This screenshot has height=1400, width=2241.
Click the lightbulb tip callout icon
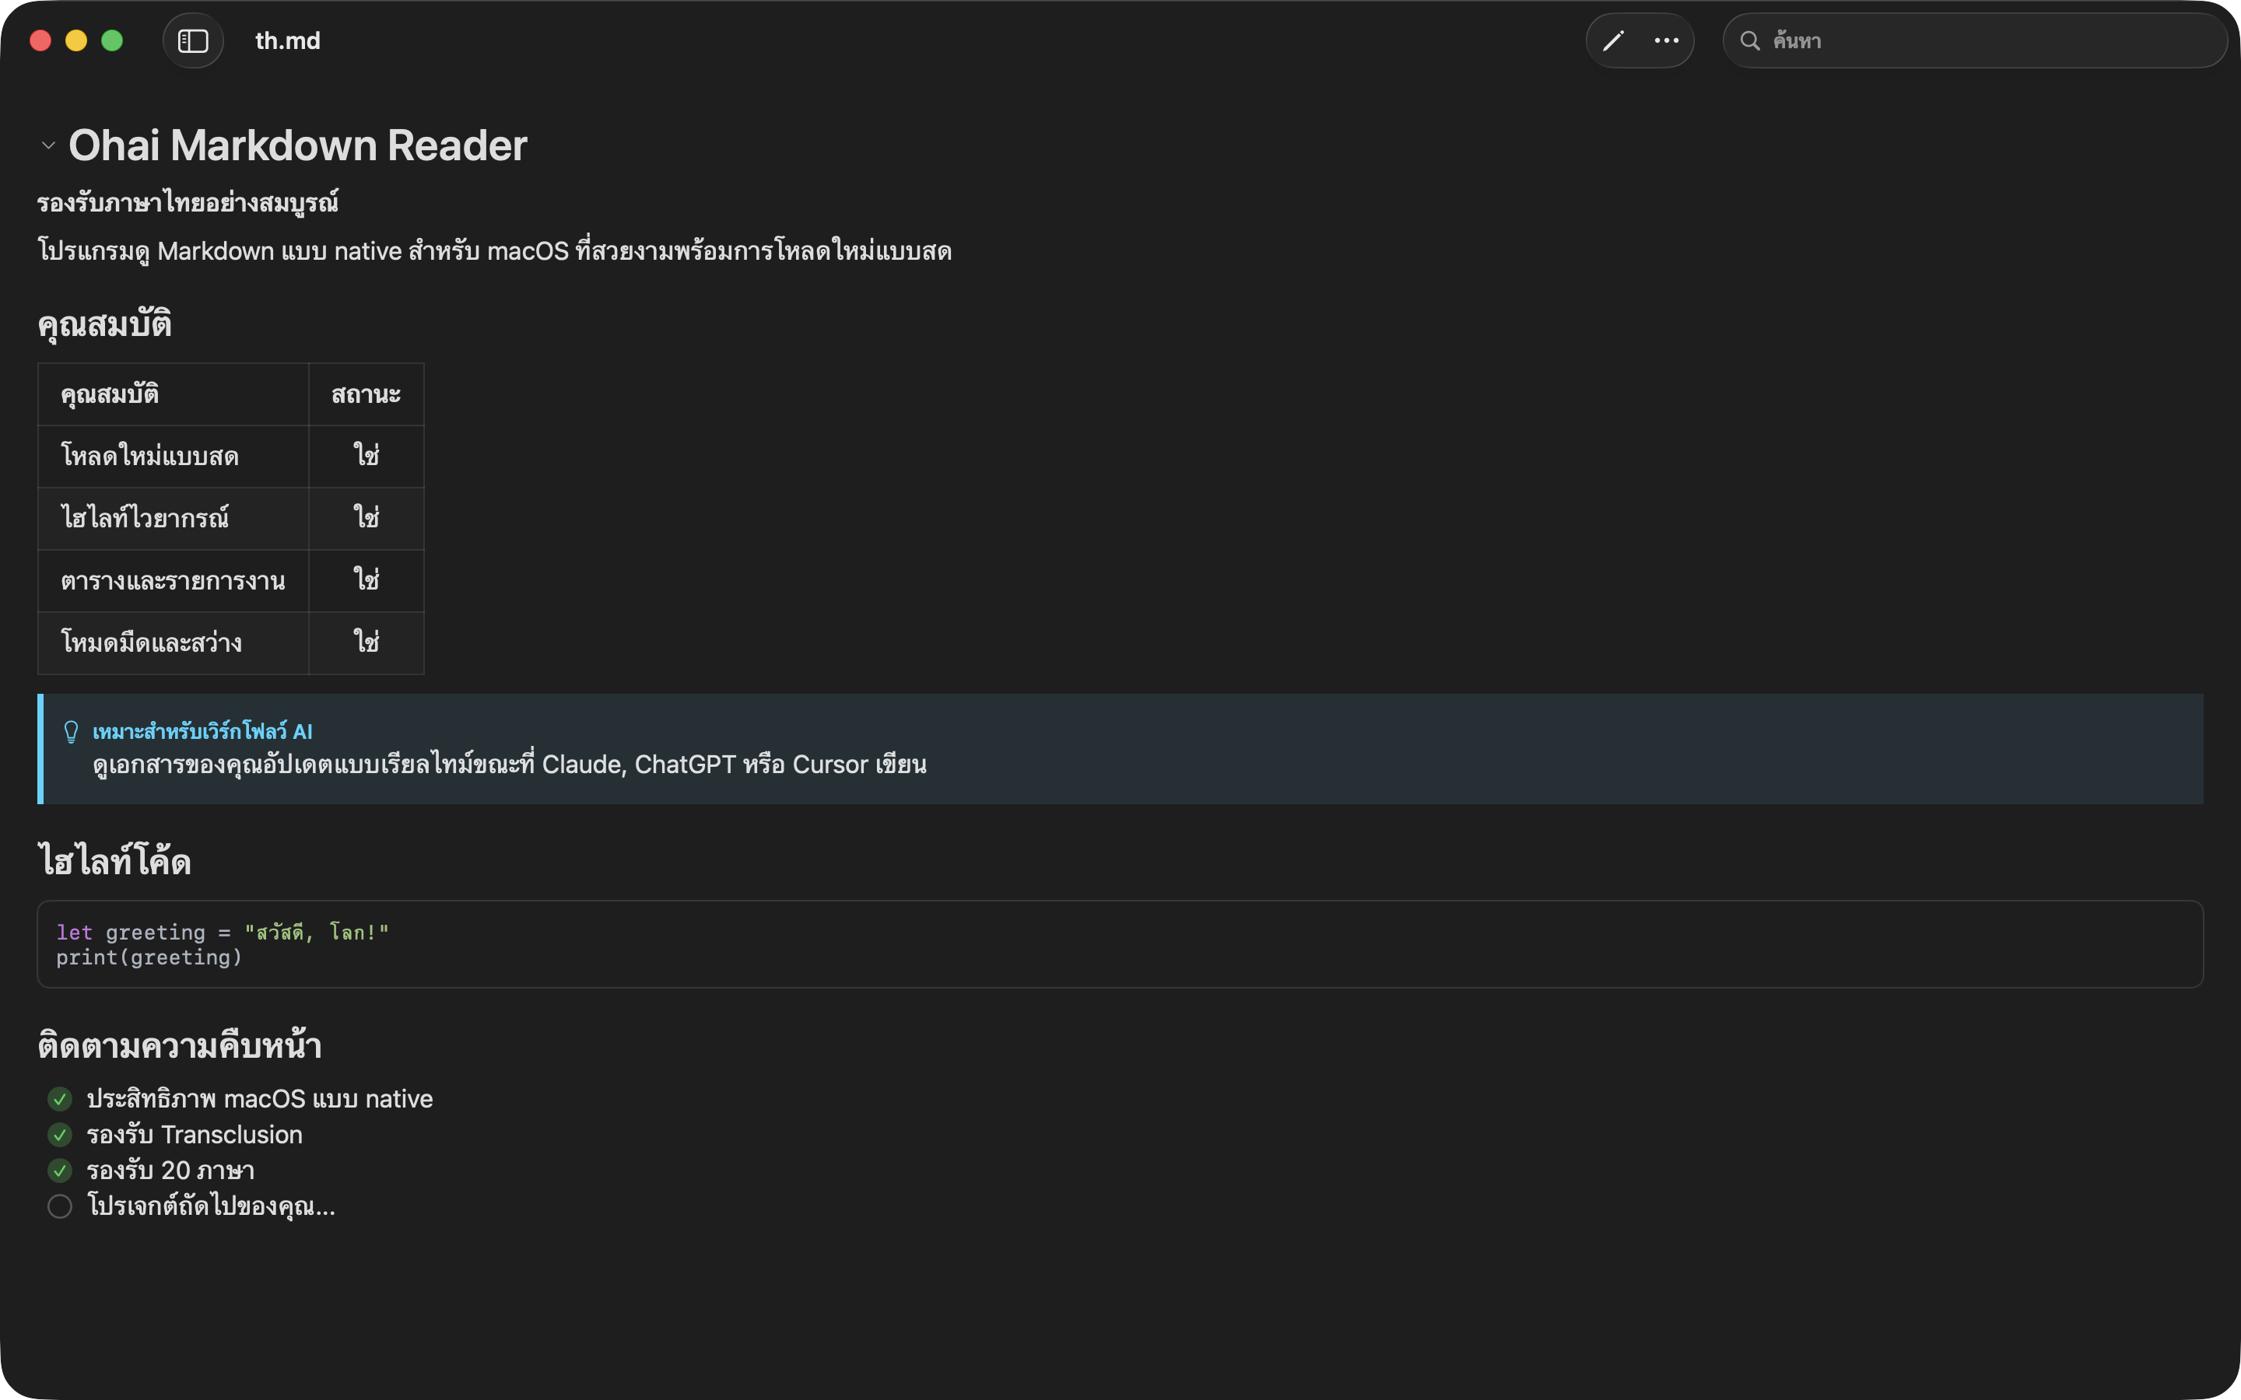pos(72,731)
